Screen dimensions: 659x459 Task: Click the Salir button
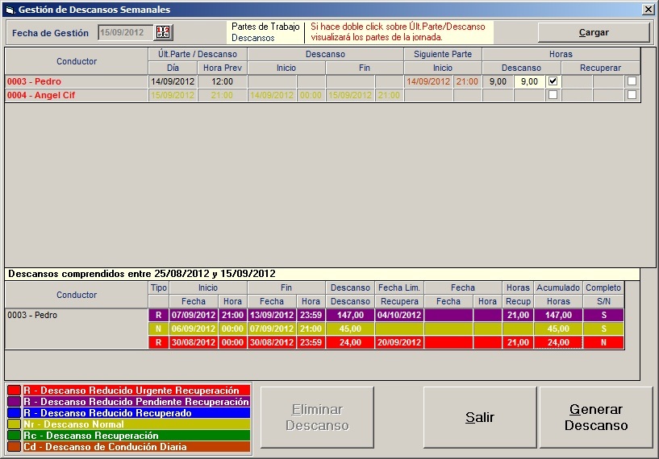[x=480, y=417]
